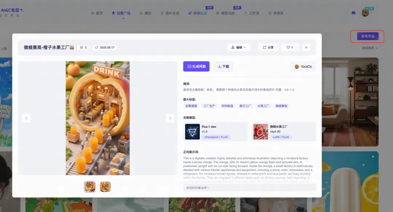Open 模型训练 nav item
Image resolution: width=393 pixels, height=212 pixels.
click(x=225, y=13)
